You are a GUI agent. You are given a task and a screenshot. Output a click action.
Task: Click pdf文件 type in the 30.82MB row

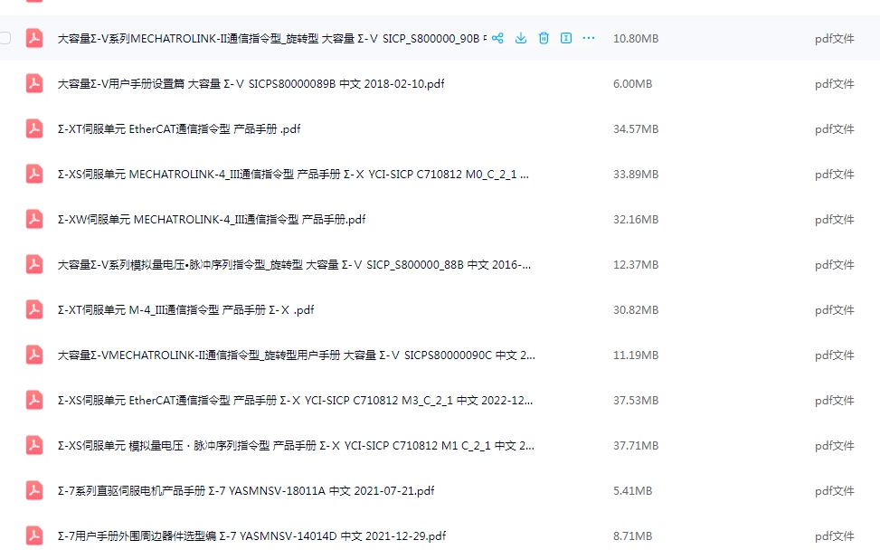[x=835, y=310]
